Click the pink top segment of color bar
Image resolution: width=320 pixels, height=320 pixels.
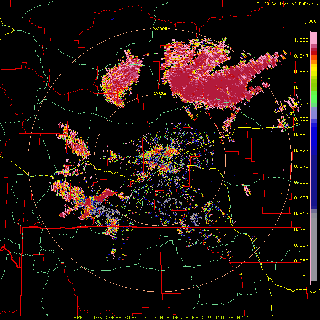click(x=314, y=38)
